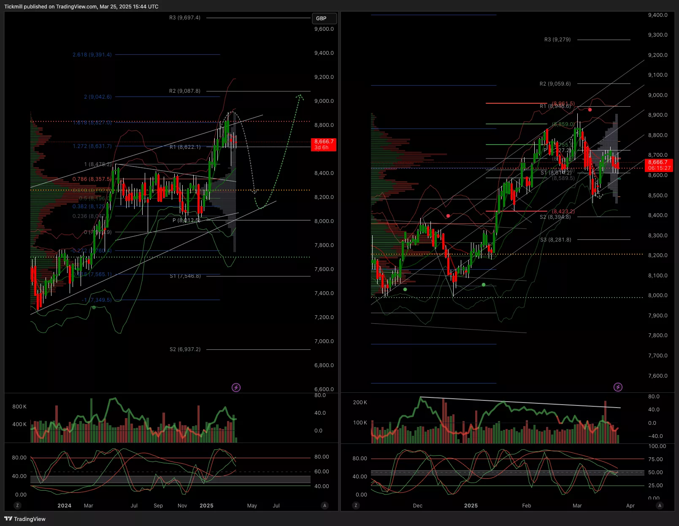The height and width of the screenshot is (526, 679).
Task: Toggle auto-scale A button on left chart
Action: pyautogui.click(x=325, y=505)
